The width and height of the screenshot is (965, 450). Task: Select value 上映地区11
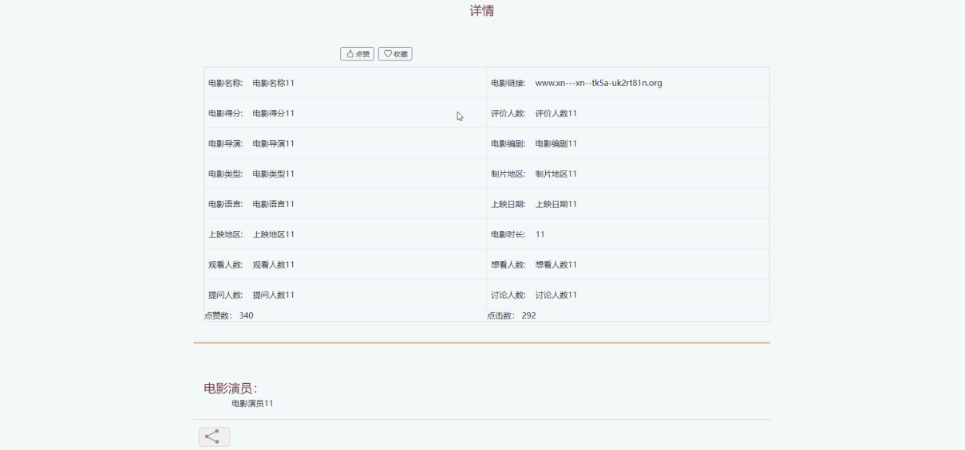coord(274,234)
